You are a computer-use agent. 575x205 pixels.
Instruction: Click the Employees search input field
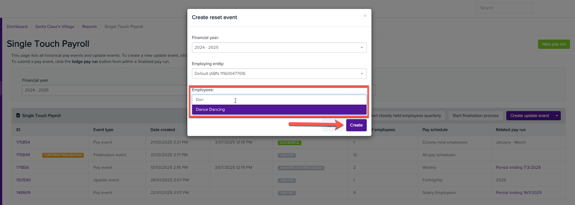click(x=279, y=100)
